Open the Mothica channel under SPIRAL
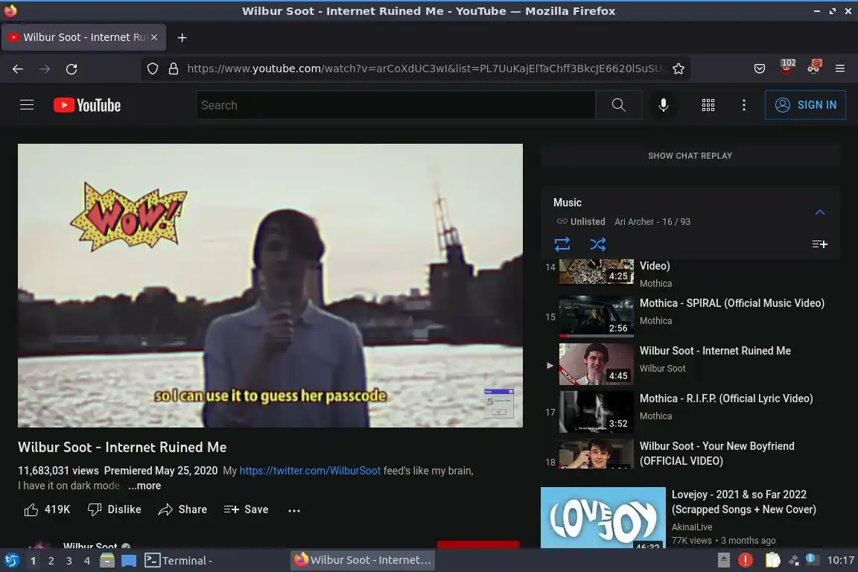The width and height of the screenshot is (858, 572). [655, 321]
